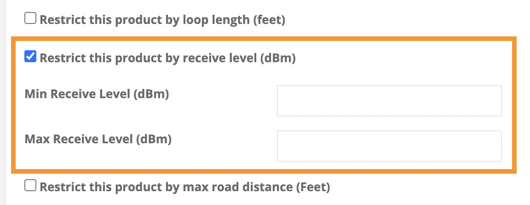Select the "Max Receive Level (dBm)" field label
530x205 pixels.
(x=98, y=139)
